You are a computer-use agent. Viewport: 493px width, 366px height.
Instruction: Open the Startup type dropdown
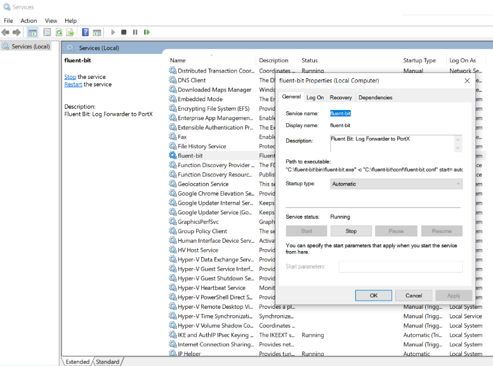[396, 184]
